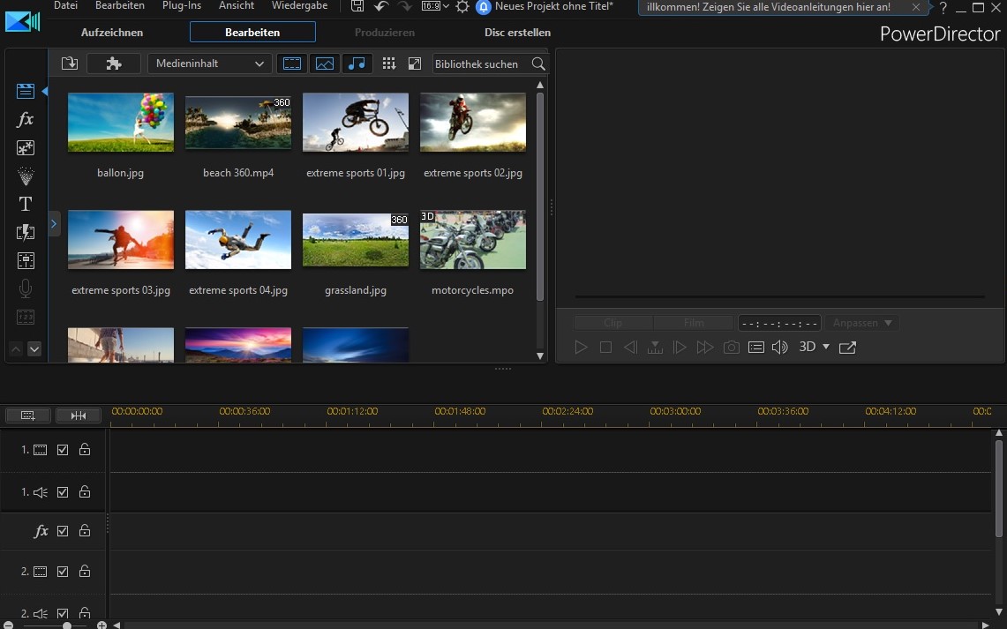Open the fx Effects Room

point(26,119)
